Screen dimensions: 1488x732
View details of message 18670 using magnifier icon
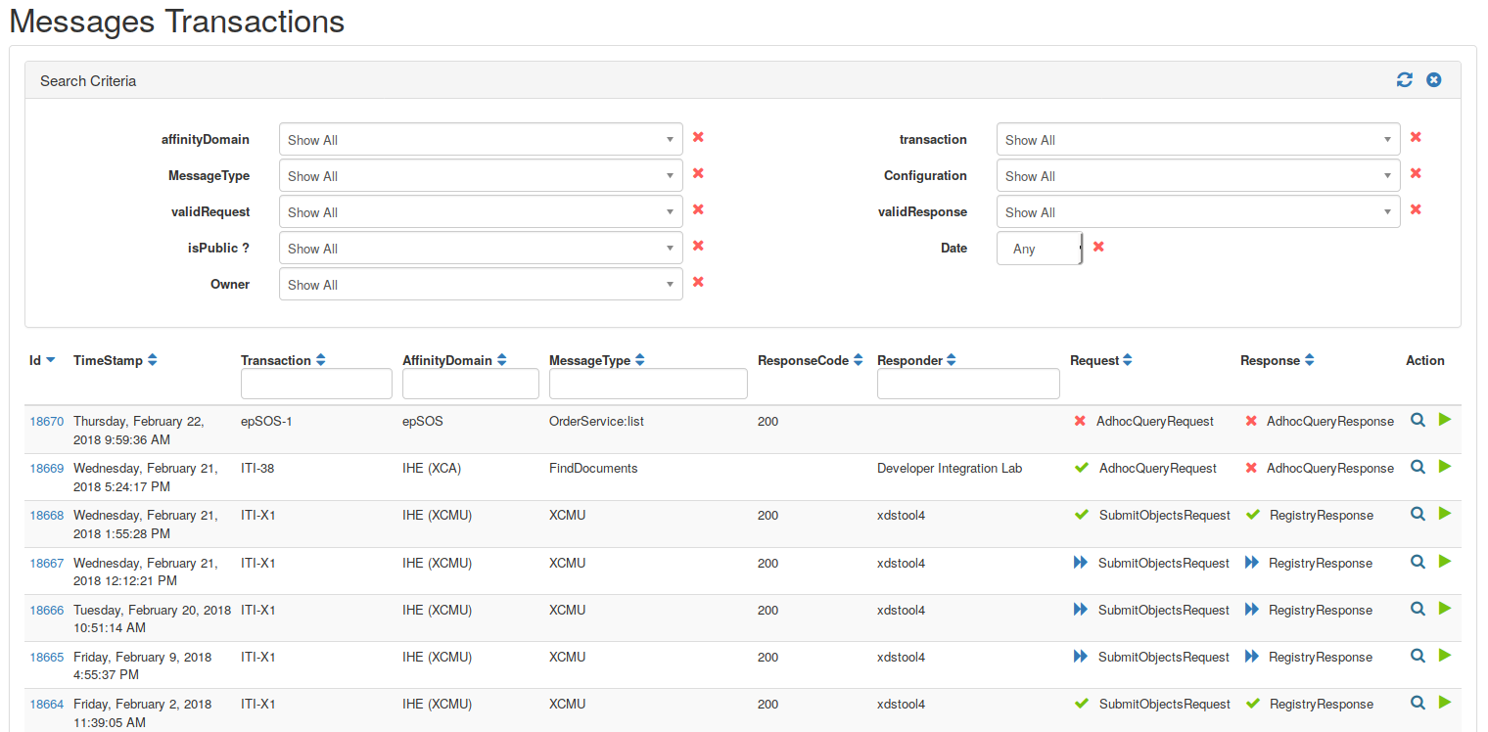(1417, 420)
